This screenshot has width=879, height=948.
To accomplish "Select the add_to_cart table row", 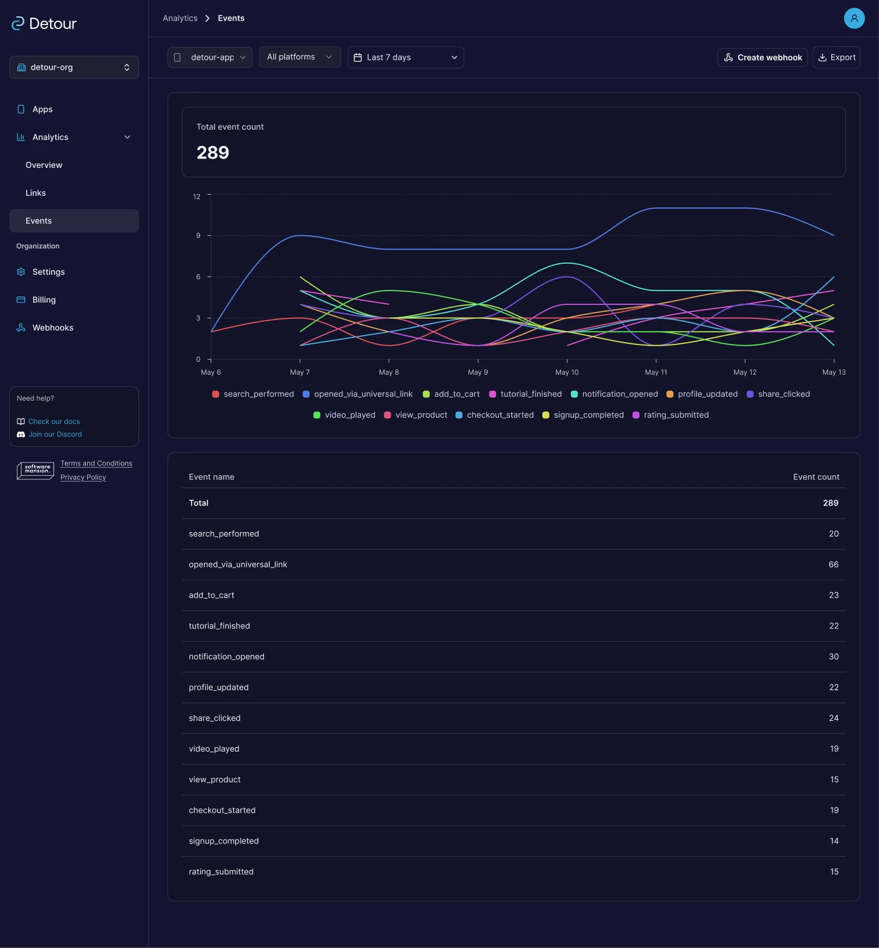I will pos(514,595).
